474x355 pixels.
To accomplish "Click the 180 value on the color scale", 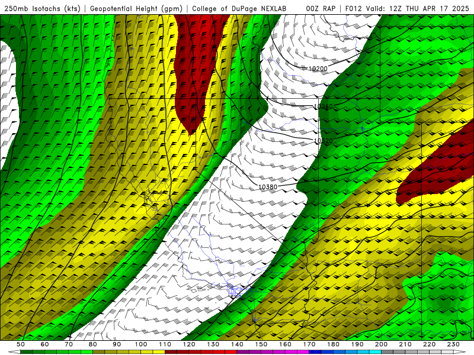I will (x=333, y=344).
